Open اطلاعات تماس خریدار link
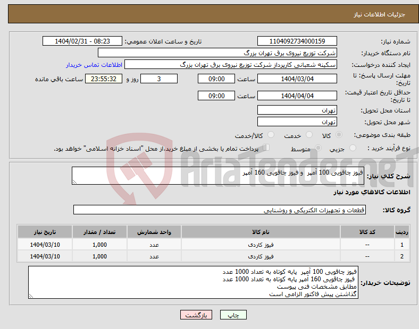 point(94,65)
